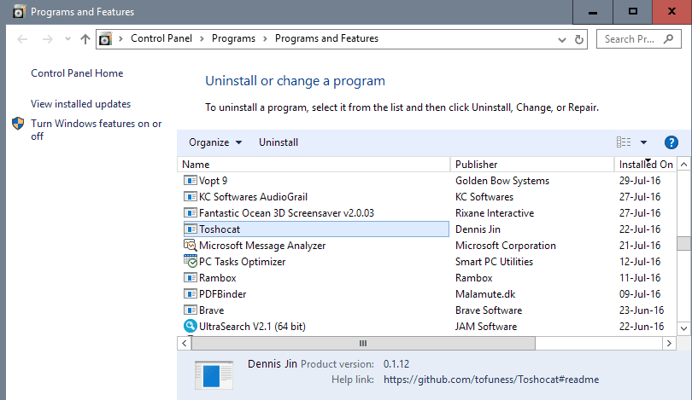Image resolution: width=692 pixels, height=400 pixels.
Task: Open View installed updates link
Action: [x=81, y=104]
